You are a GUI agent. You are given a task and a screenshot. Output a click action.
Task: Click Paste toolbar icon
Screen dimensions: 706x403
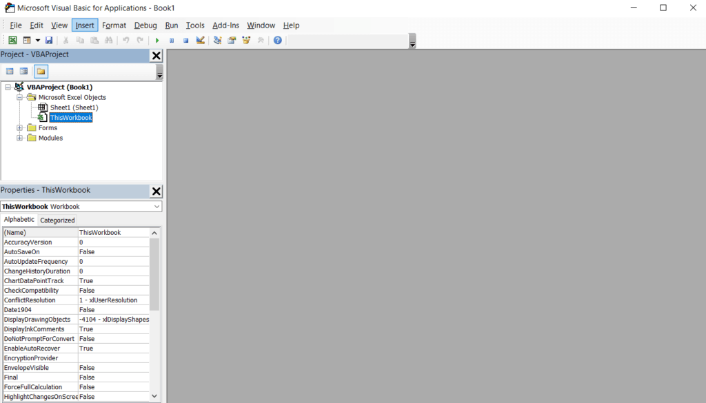[94, 41]
